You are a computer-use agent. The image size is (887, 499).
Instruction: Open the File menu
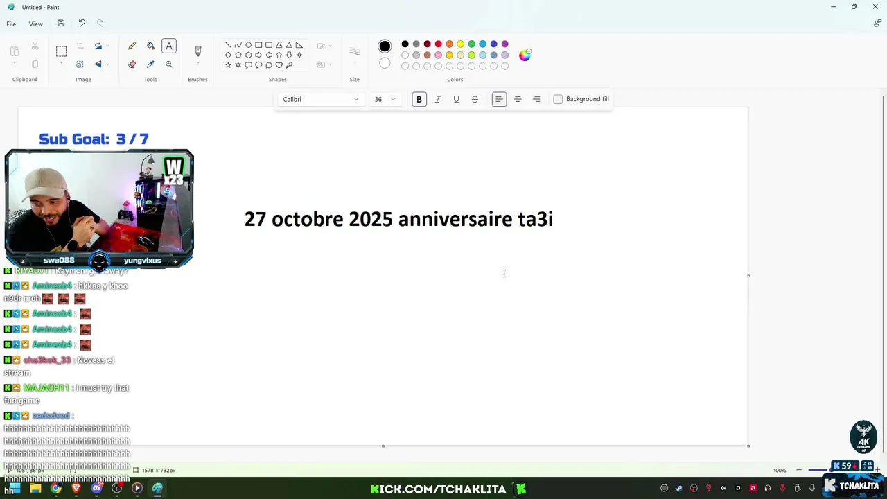11,24
